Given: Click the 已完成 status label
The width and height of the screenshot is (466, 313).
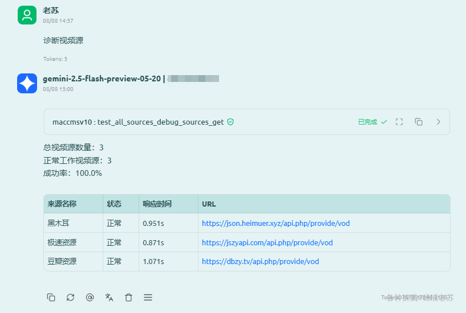Looking at the screenshot, I should [x=368, y=122].
